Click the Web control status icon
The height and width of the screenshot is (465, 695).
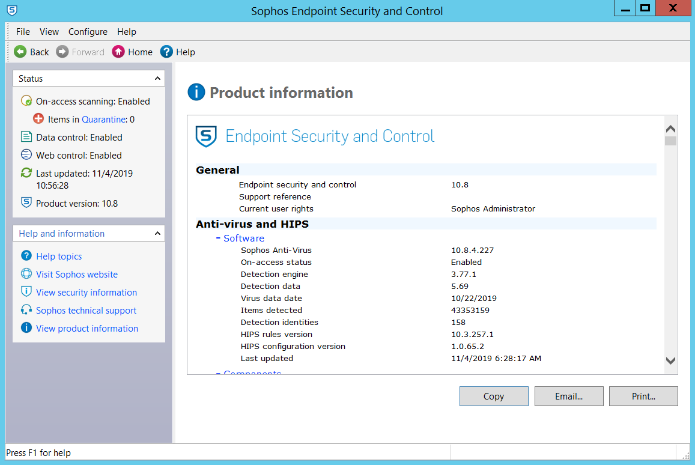pyautogui.click(x=25, y=155)
